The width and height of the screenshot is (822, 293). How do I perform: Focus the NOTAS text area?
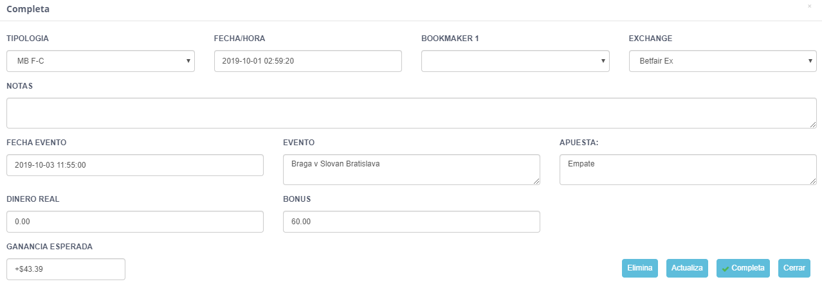click(x=412, y=113)
